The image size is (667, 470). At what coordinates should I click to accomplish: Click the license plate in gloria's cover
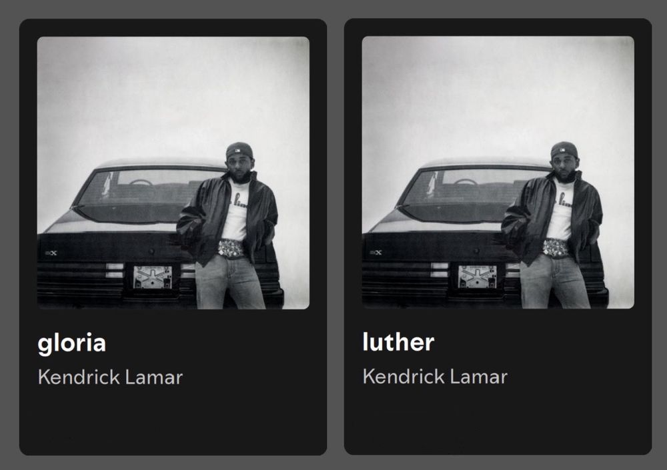pos(153,277)
